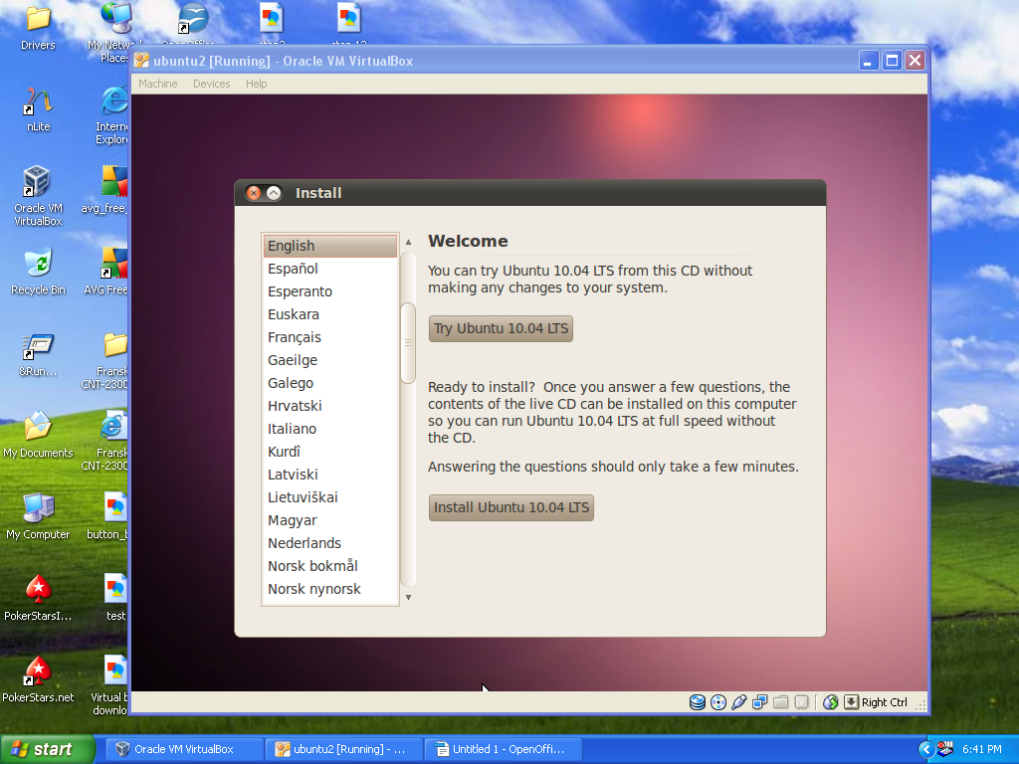Image resolution: width=1019 pixels, height=764 pixels.
Task: Click Try Ubuntu 10.04 LTS button
Action: click(501, 328)
